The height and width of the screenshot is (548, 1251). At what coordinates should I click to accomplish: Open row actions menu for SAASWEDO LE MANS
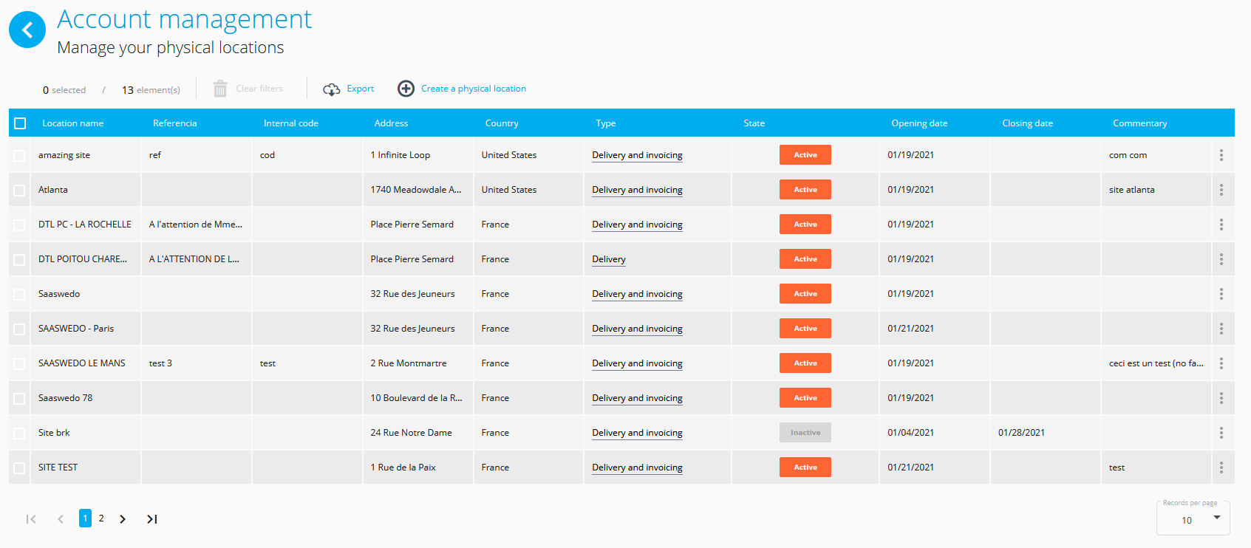[x=1221, y=363]
